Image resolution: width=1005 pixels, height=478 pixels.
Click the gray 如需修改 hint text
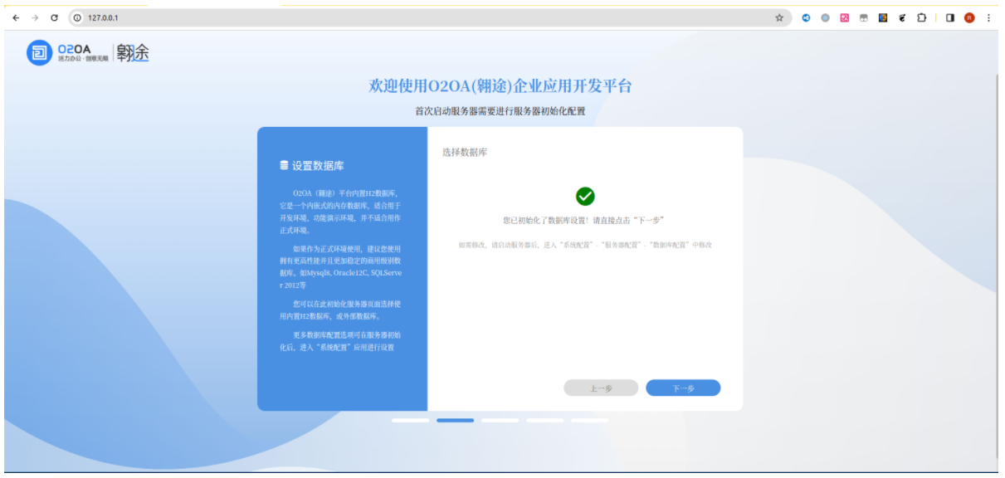(x=584, y=245)
